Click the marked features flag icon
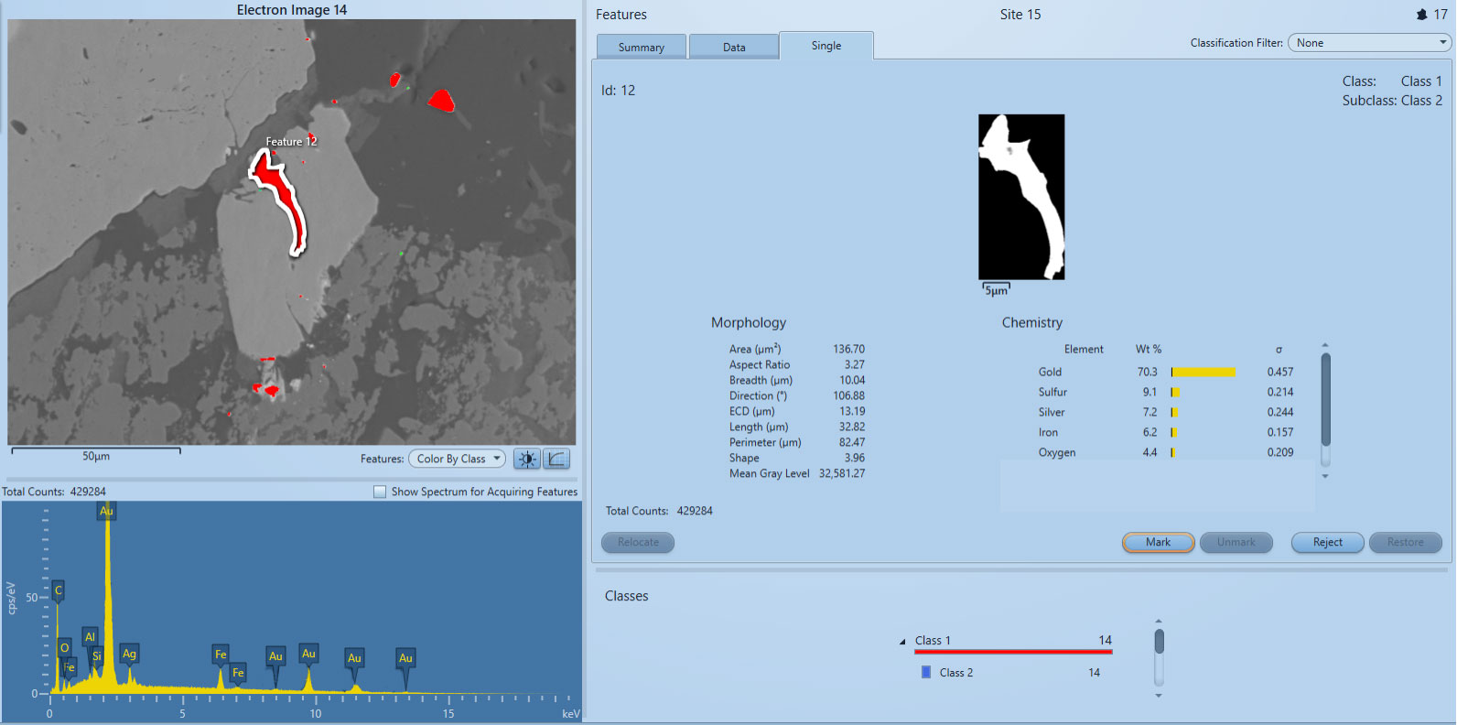 (x=1421, y=15)
